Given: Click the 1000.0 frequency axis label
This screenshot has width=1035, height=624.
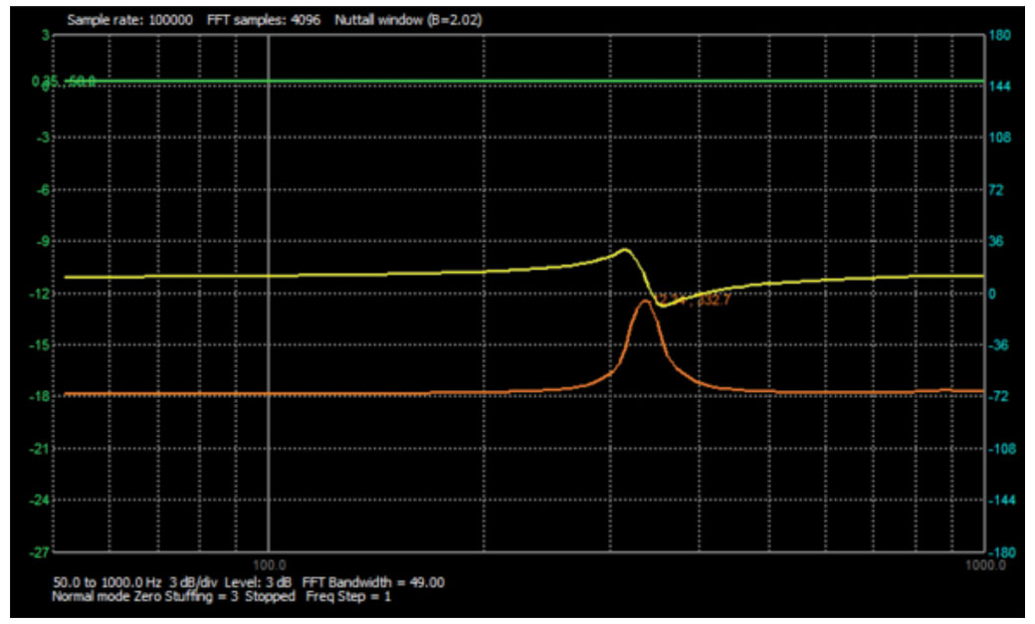Looking at the screenshot, I should coord(984,563).
